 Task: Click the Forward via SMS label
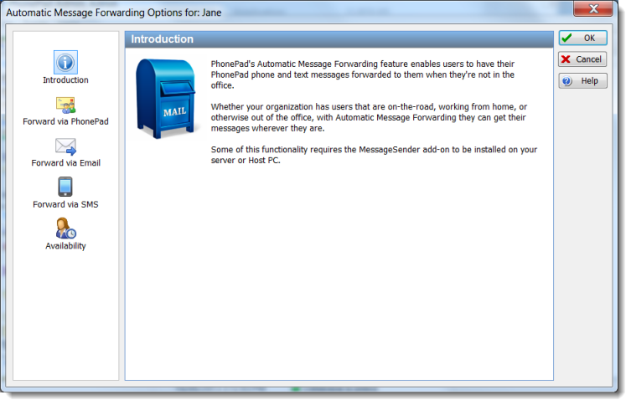coord(65,204)
